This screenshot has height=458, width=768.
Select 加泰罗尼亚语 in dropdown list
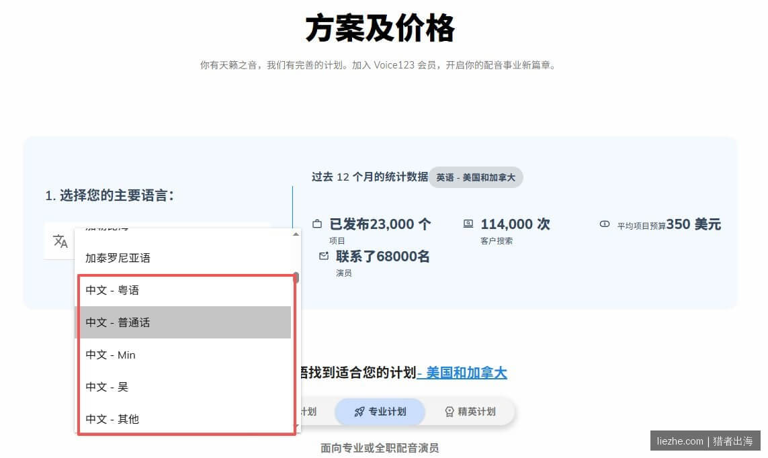(x=183, y=258)
